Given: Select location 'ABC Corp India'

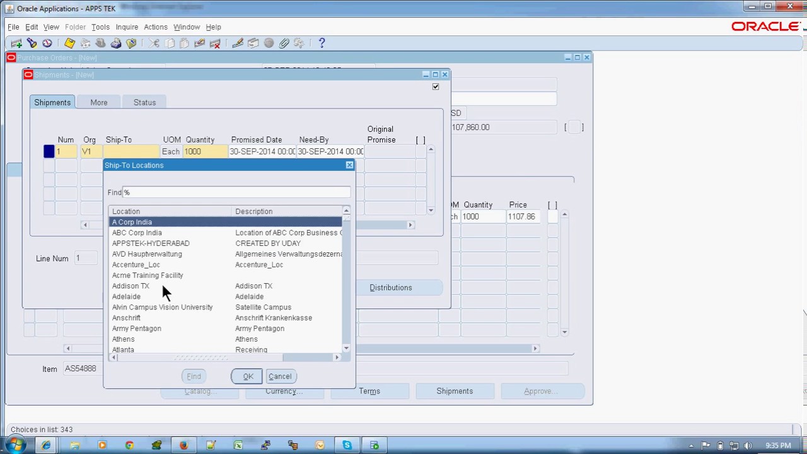Looking at the screenshot, I should [x=137, y=233].
